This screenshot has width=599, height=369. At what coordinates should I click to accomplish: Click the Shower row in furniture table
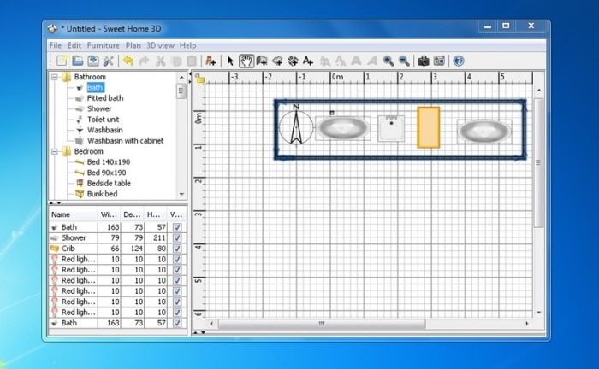click(x=118, y=237)
